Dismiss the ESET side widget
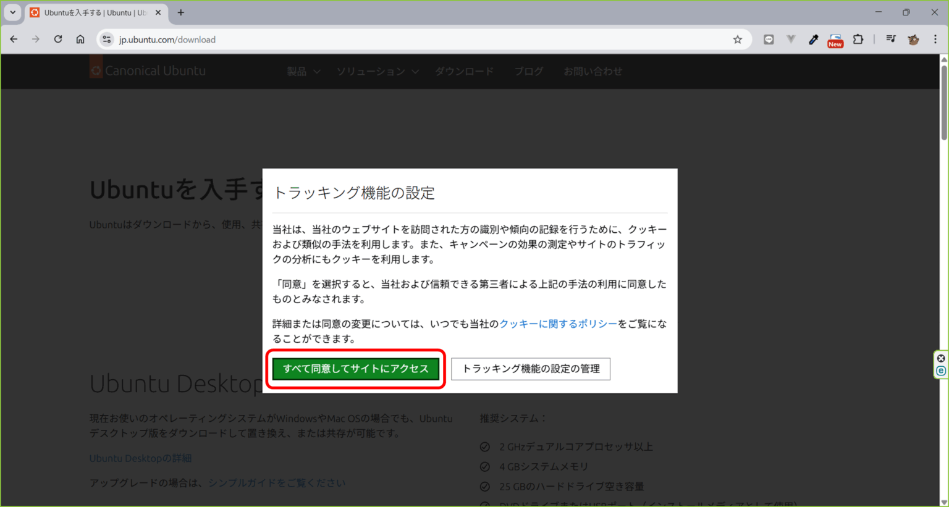949x507 pixels. tap(940, 358)
